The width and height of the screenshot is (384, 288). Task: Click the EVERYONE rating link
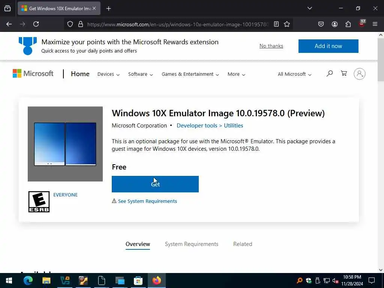(x=65, y=195)
